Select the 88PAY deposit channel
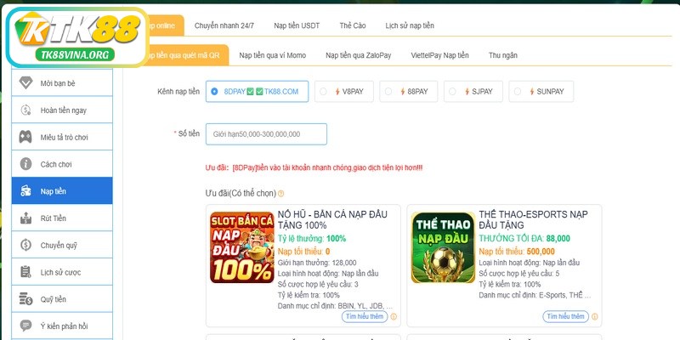The image size is (680, 340). (409, 92)
